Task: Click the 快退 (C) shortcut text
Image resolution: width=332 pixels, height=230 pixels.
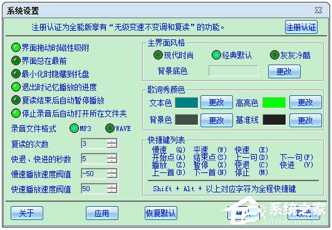Action: pyautogui.click(x=251, y=165)
